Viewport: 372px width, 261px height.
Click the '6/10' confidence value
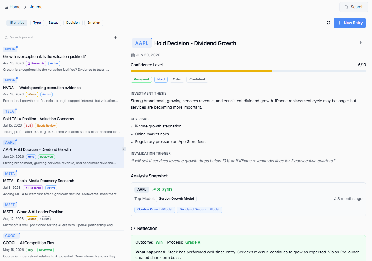click(x=362, y=65)
